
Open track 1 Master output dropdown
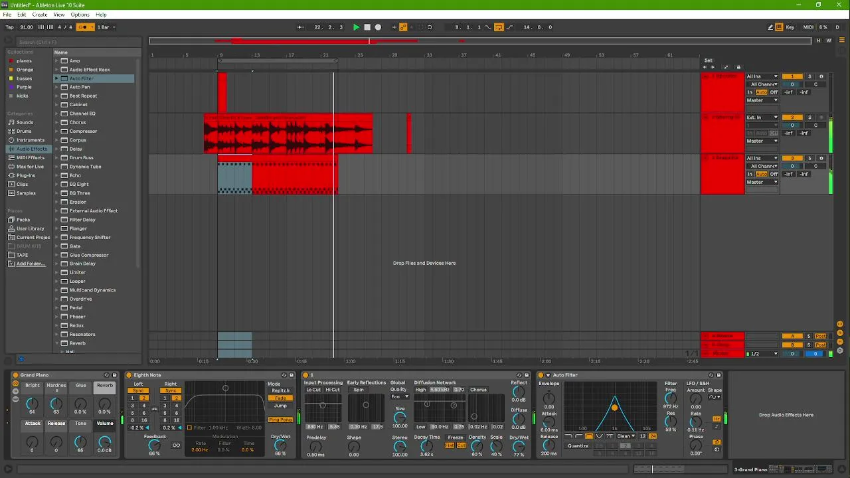762,100
